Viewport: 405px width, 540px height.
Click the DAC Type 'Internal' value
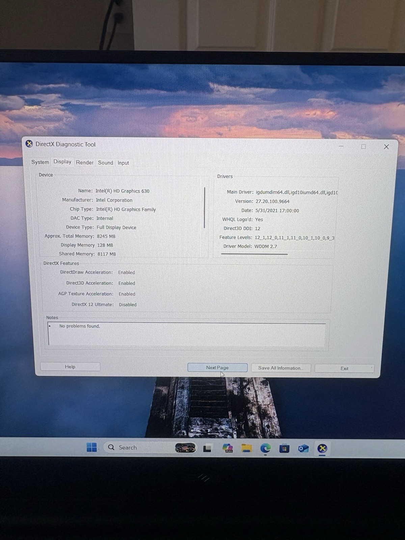[x=105, y=218]
